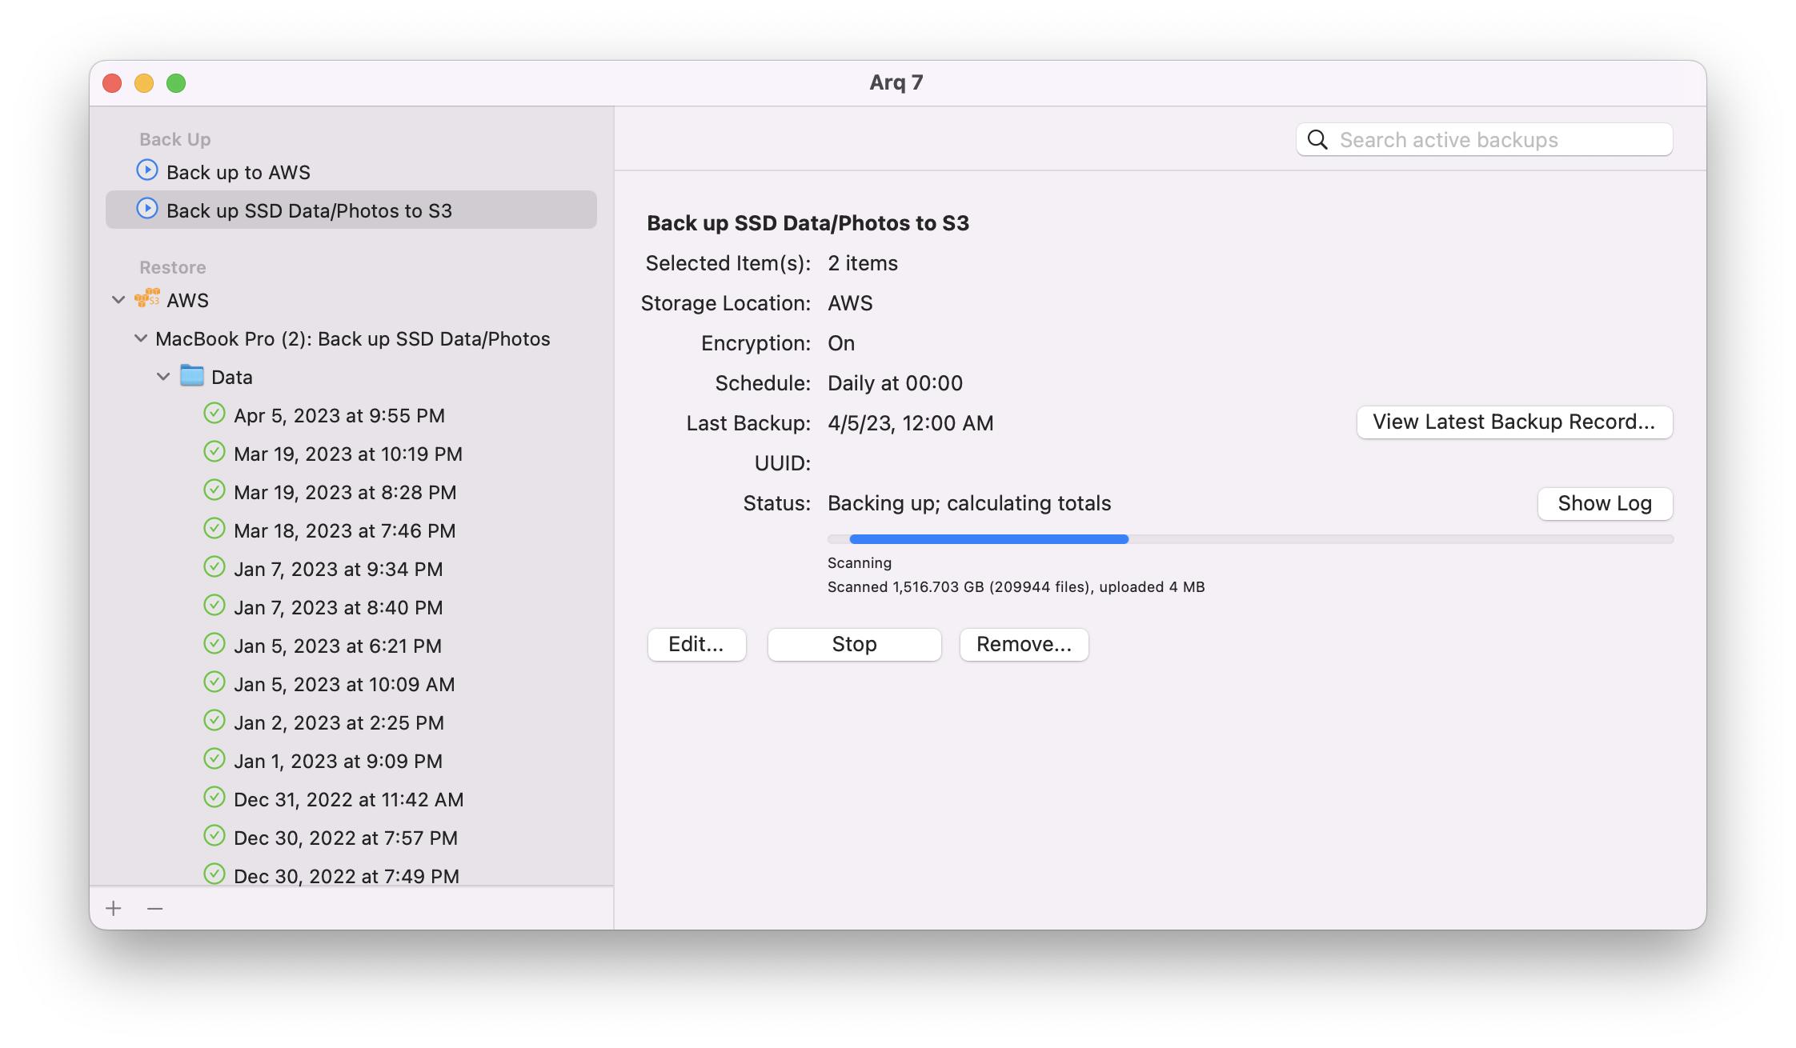Click the 'Daily at 00:00' schedule value
Screen dimensions: 1796x1048
pyautogui.click(x=895, y=383)
